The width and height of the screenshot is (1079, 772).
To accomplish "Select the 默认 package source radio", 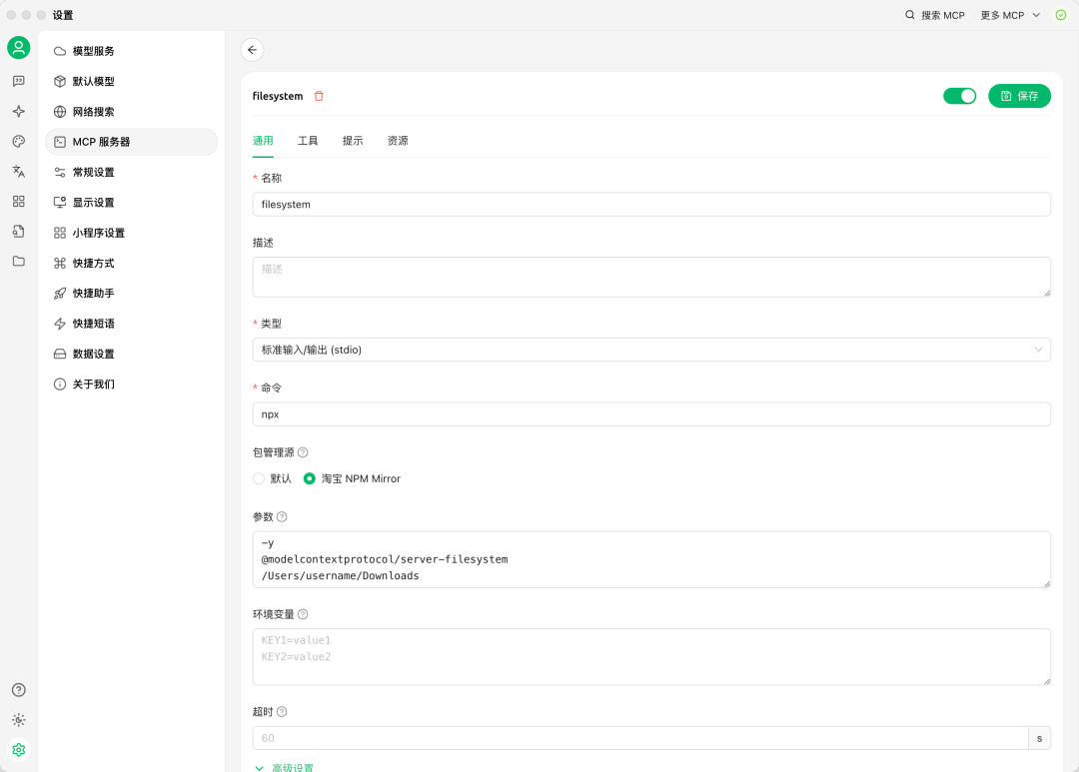I will (x=260, y=478).
